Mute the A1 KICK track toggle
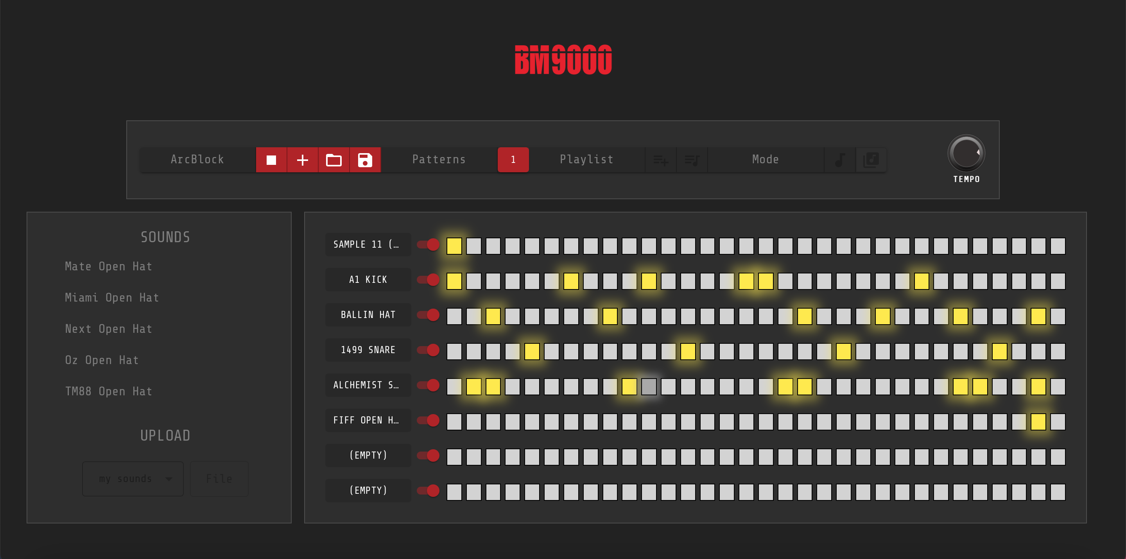 pyautogui.click(x=429, y=280)
